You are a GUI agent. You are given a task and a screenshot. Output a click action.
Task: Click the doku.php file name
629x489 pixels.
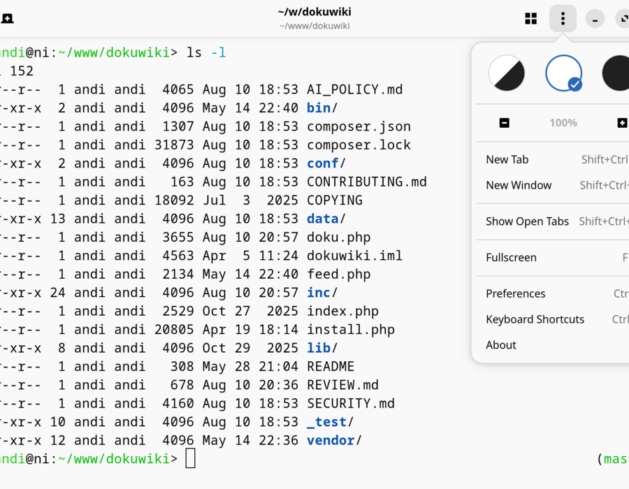pos(338,237)
